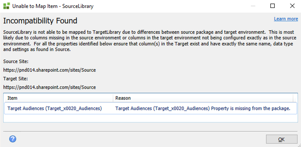The height and width of the screenshot is (147, 301).
Task: Click the Target Site URL text
Action: tap(49, 87)
